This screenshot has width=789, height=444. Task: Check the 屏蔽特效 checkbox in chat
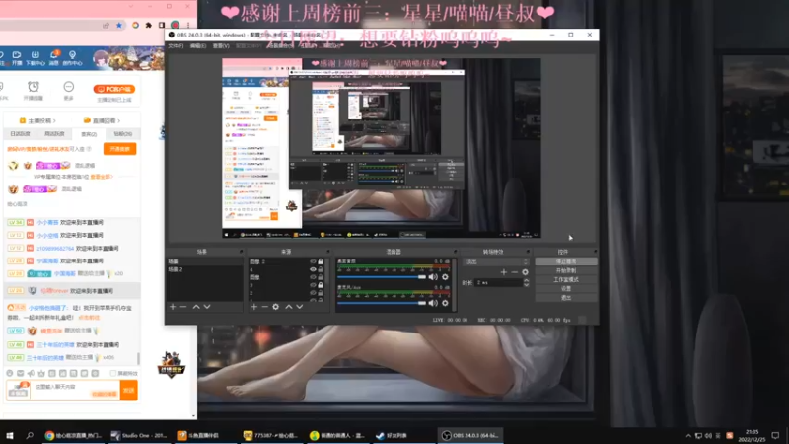(x=113, y=374)
